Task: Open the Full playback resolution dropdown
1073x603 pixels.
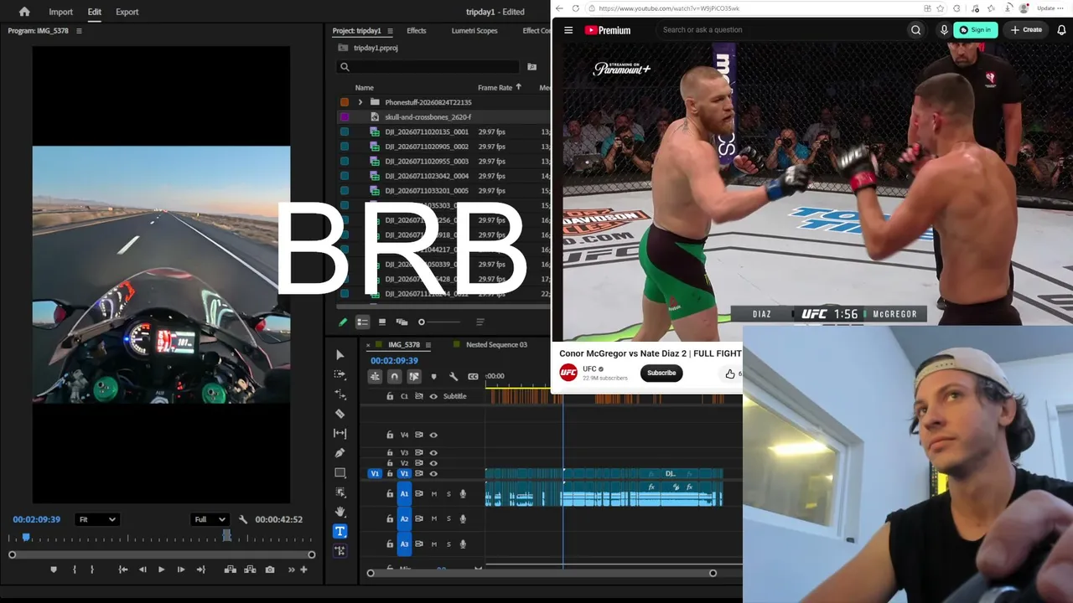Action: pyautogui.click(x=210, y=519)
